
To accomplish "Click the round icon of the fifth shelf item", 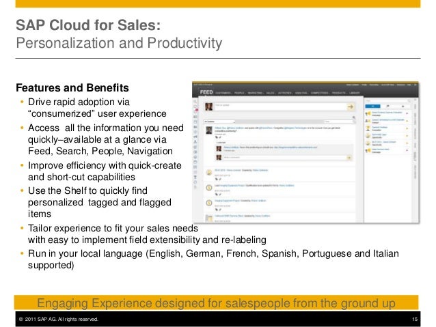I will tap(368, 143).
